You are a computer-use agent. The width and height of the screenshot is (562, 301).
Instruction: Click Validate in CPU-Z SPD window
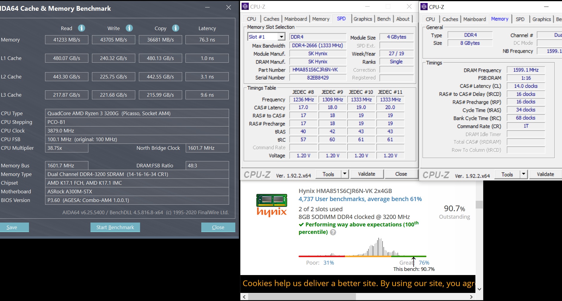(x=367, y=174)
